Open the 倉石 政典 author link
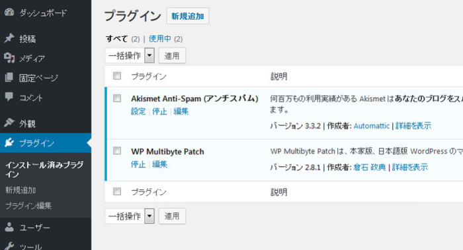463x250 pixels. point(369,168)
